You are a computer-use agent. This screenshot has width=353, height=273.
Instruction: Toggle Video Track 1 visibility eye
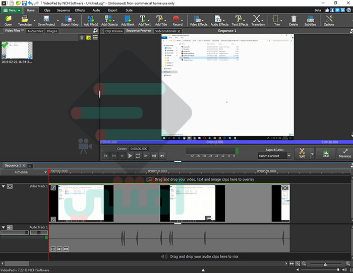[10, 186]
